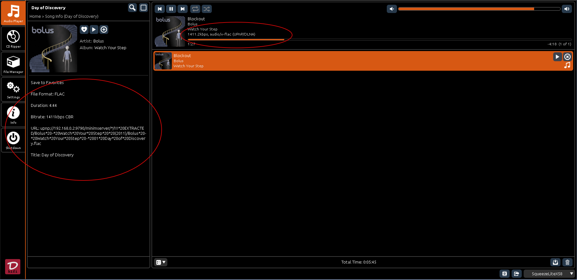Adjust the volume slider bar
Viewport: 577px width, 280px height.
click(x=479, y=9)
